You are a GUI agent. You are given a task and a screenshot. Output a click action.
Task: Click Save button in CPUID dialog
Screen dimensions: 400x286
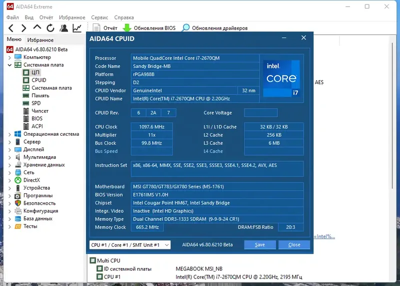click(259, 245)
